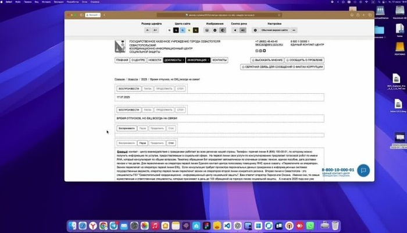Click the 8-800-10-000-01 contact center banner

click(338, 172)
